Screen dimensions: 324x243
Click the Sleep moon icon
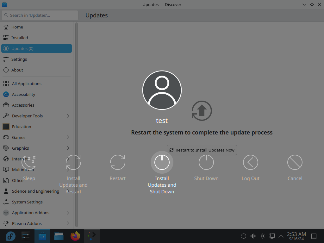tap(29, 162)
